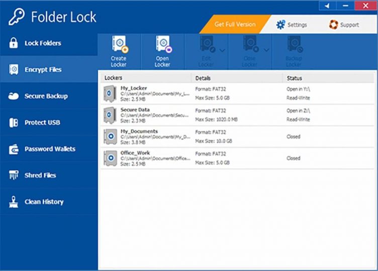This screenshot has width=378, height=271.
Task: Click the Edit Locker toolbar icon
Action: tap(206, 46)
